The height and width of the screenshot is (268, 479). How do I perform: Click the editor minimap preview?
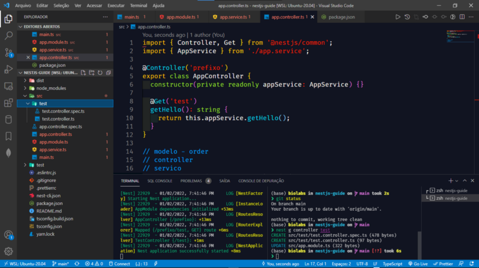[x=460, y=36]
